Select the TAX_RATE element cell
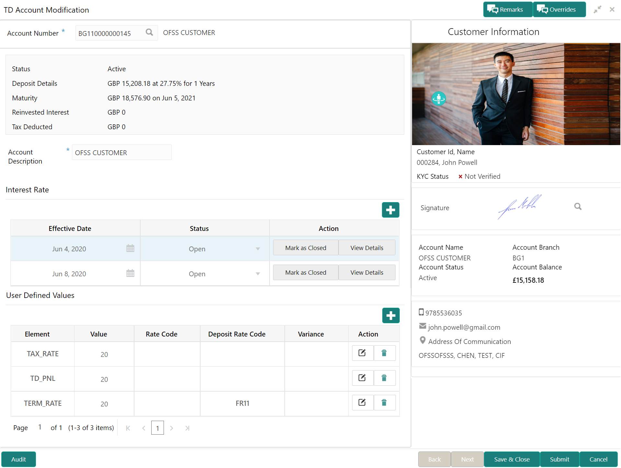The width and height of the screenshot is (621, 468). pos(43,354)
